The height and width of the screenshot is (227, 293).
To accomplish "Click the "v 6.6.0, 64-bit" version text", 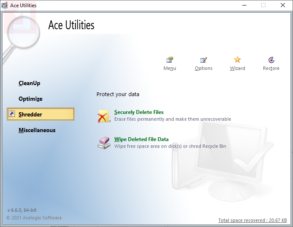I will [x=22, y=210].
